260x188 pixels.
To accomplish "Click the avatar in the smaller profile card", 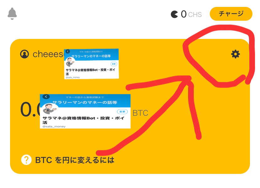I will coord(70,62).
